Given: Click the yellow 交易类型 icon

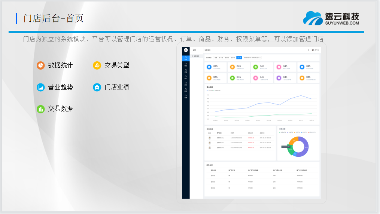Looking at the screenshot, I should pos(97,65).
